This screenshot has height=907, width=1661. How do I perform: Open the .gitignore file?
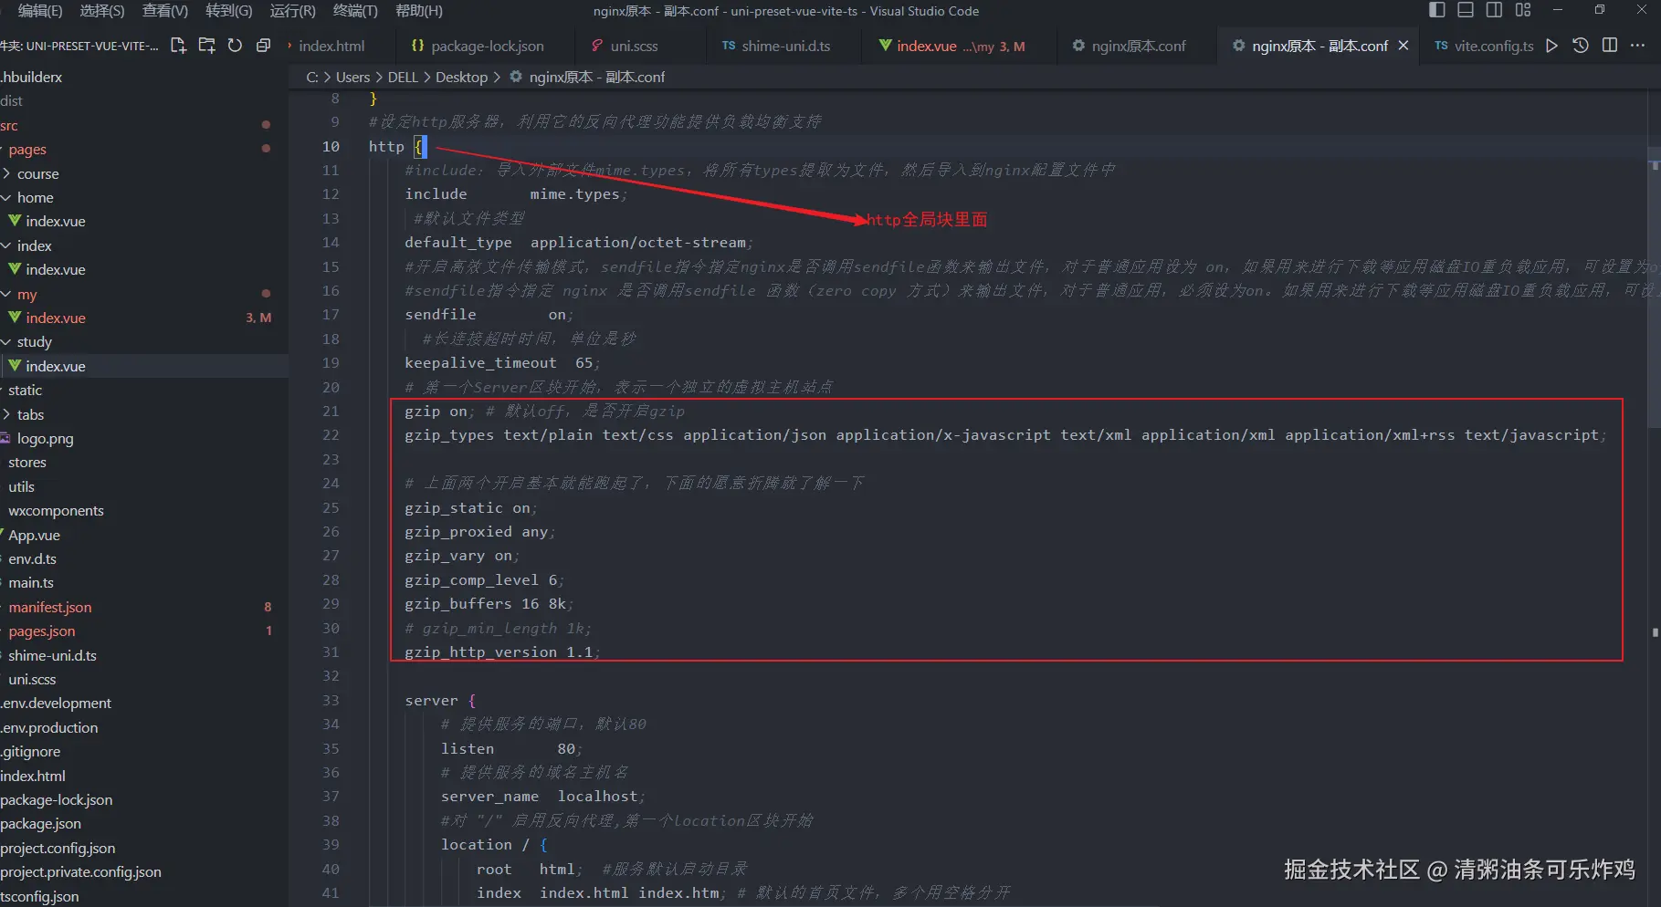pyautogui.click(x=31, y=751)
